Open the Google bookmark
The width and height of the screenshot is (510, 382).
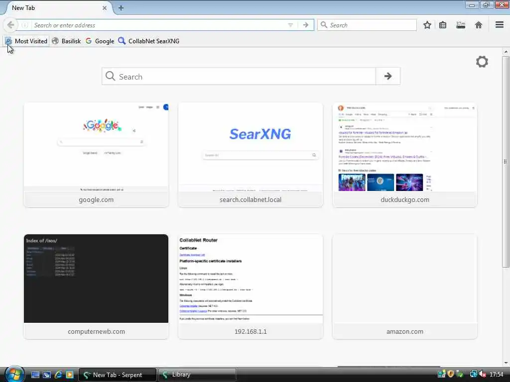click(x=100, y=41)
